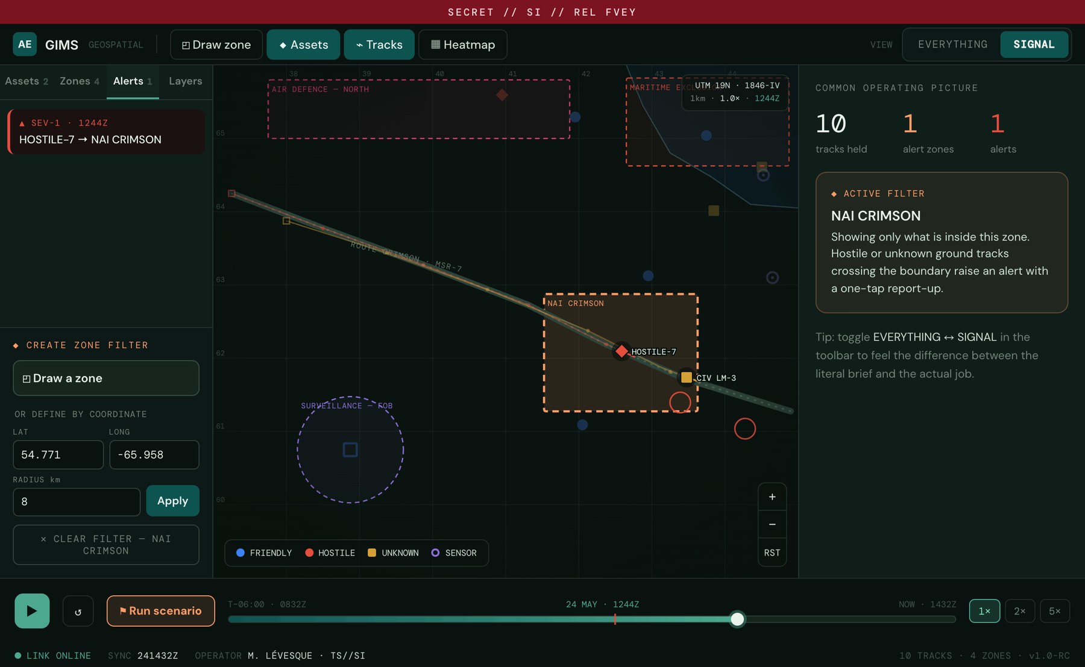Toggle the Tracks layer in the toolbar

[x=379, y=45]
